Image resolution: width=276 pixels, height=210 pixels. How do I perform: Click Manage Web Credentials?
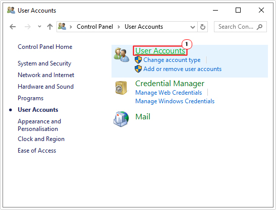pos(169,93)
